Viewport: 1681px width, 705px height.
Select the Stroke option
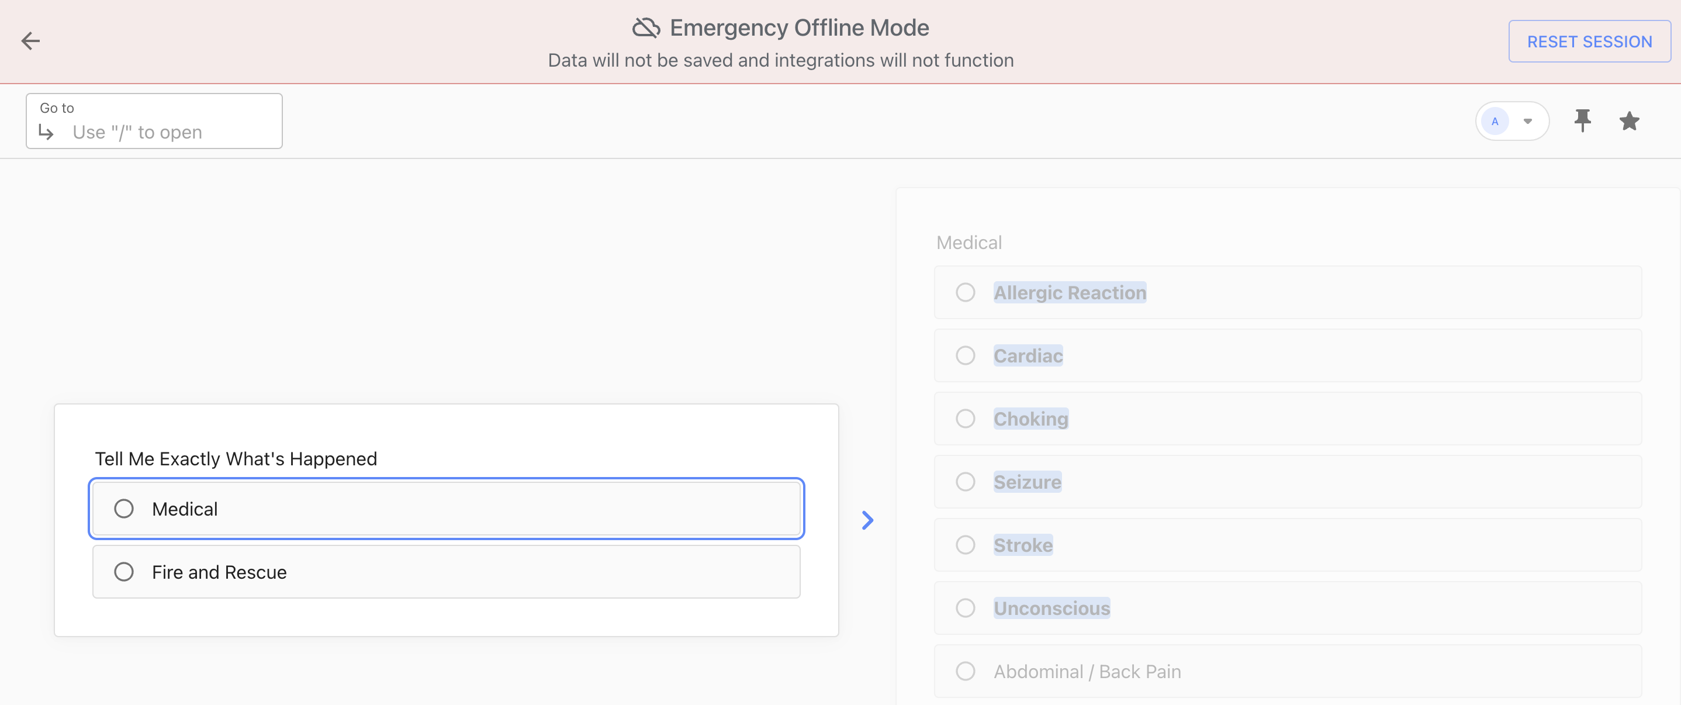tap(965, 545)
